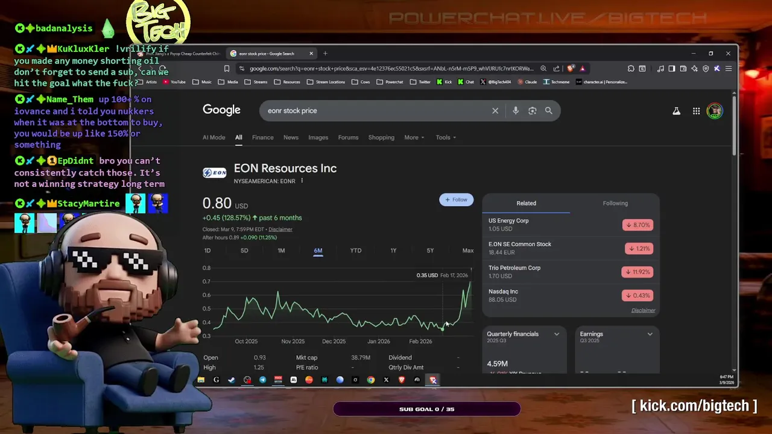Screen dimensions: 772x434
Task: Clear the search box with the X icon
Action: tap(495, 111)
